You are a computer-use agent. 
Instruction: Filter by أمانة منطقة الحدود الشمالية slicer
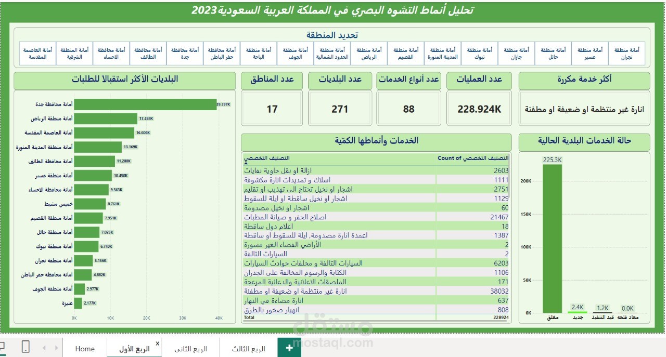[332, 54]
